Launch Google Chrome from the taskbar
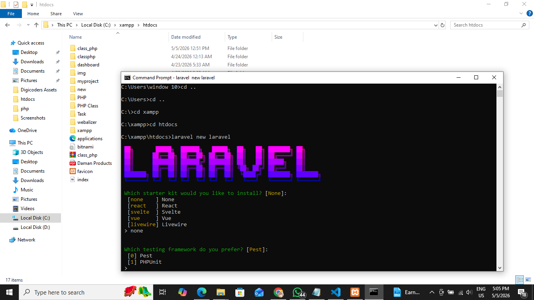The width and height of the screenshot is (534, 300). tap(278, 292)
